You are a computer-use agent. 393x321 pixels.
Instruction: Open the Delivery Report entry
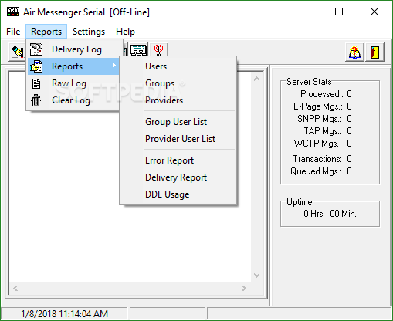coord(178,177)
